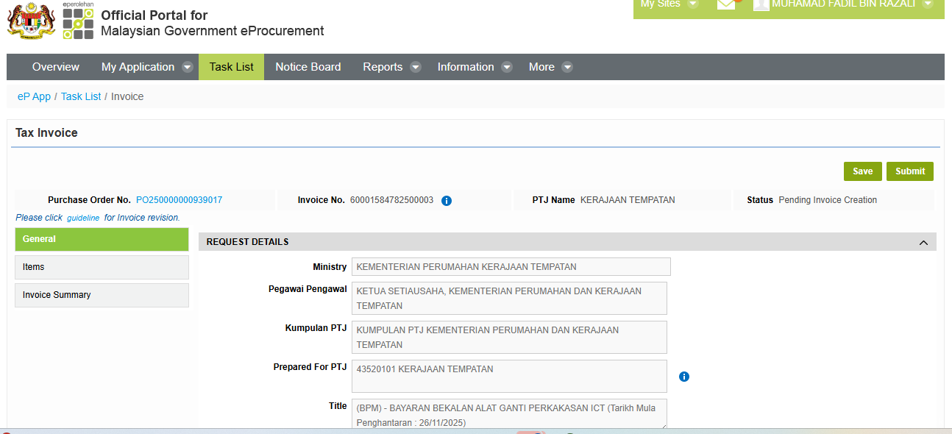The height and width of the screenshot is (434, 952).
Task: Expand the My Application menu arrow
Action: (x=188, y=67)
